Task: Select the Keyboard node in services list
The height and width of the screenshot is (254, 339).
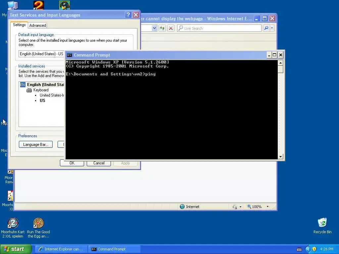Action: [x=41, y=90]
